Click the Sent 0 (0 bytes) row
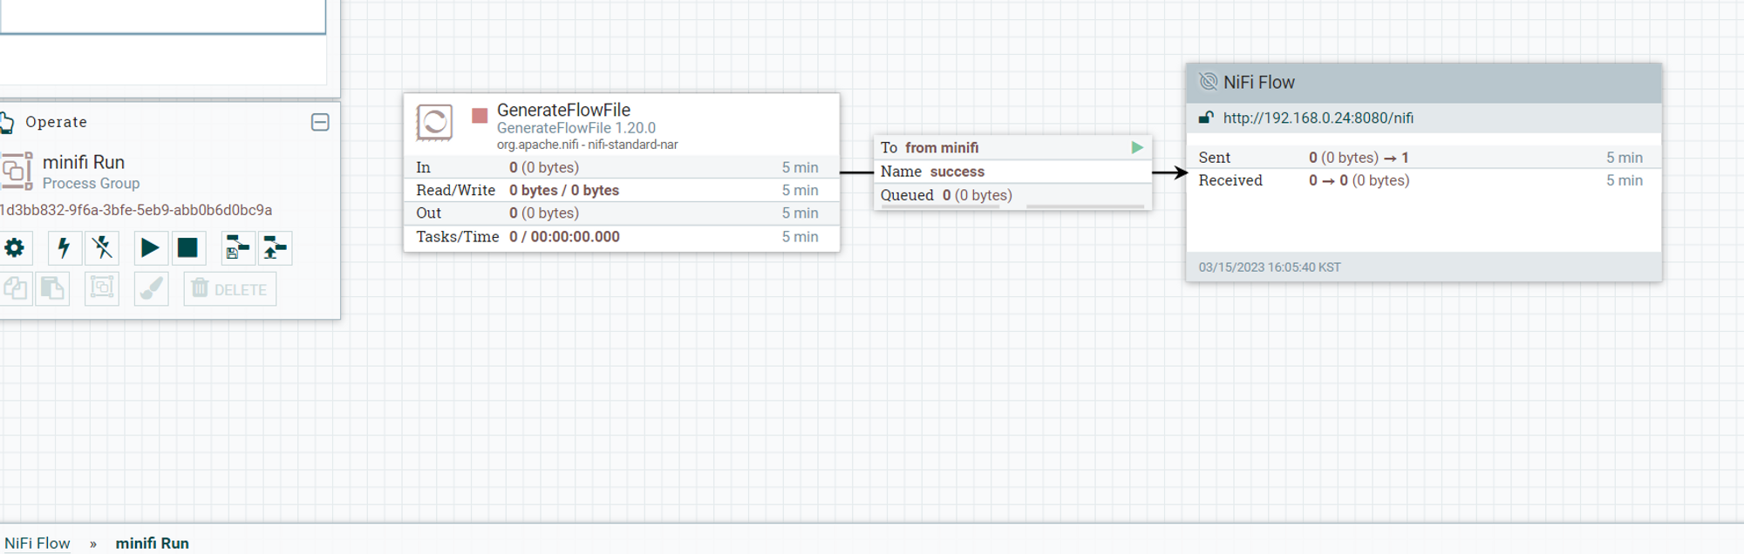Image resolution: width=1744 pixels, height=554 pixels. (1423, 158)
